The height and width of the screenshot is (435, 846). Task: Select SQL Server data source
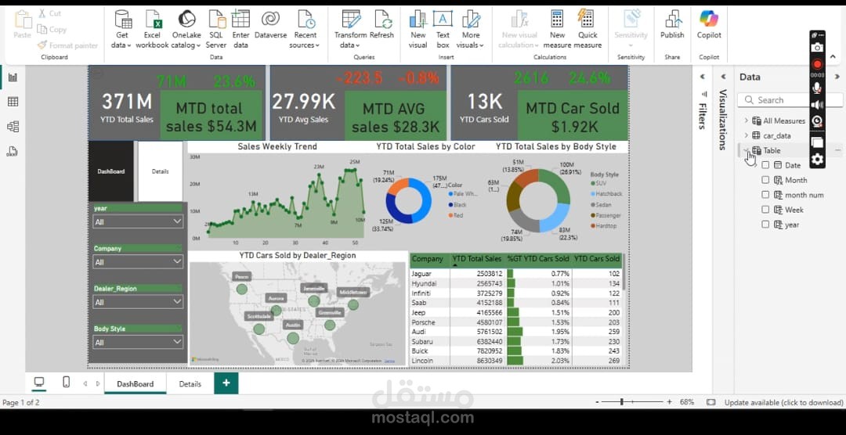216,29
